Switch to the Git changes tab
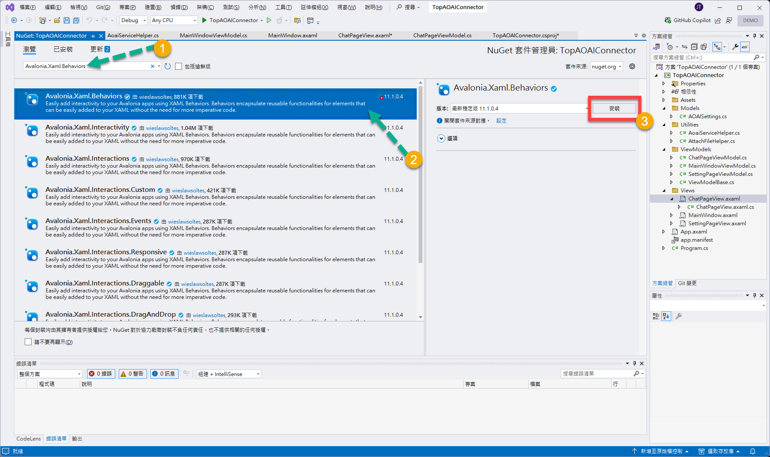This screenshot has width=770, height=457. [687, 283]
